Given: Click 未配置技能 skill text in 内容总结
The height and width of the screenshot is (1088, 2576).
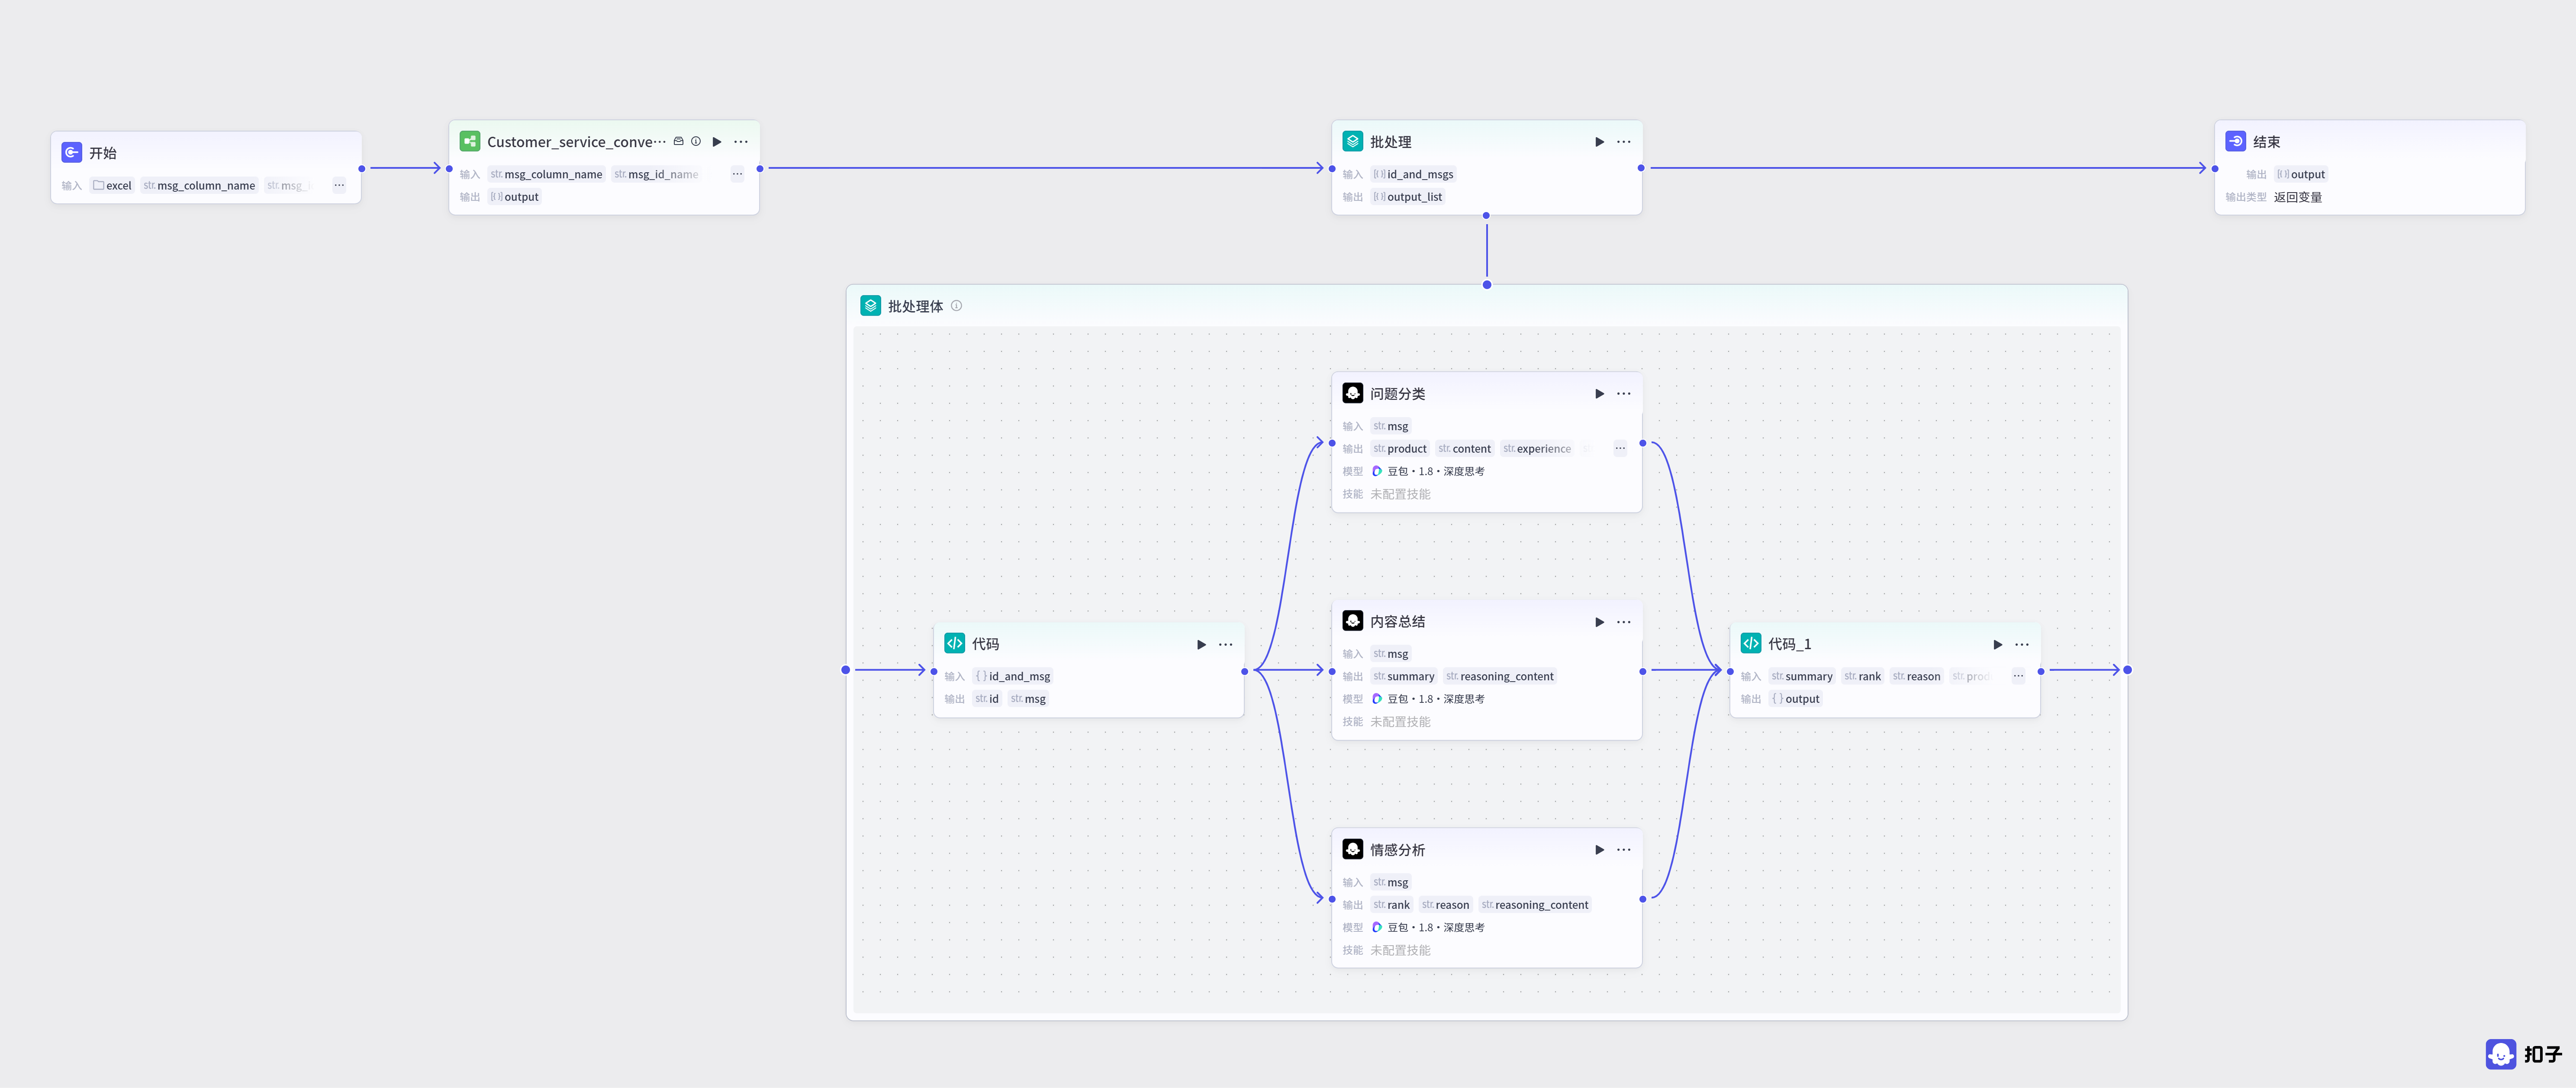Looking at the screenshot, I should coord(1400,722).
